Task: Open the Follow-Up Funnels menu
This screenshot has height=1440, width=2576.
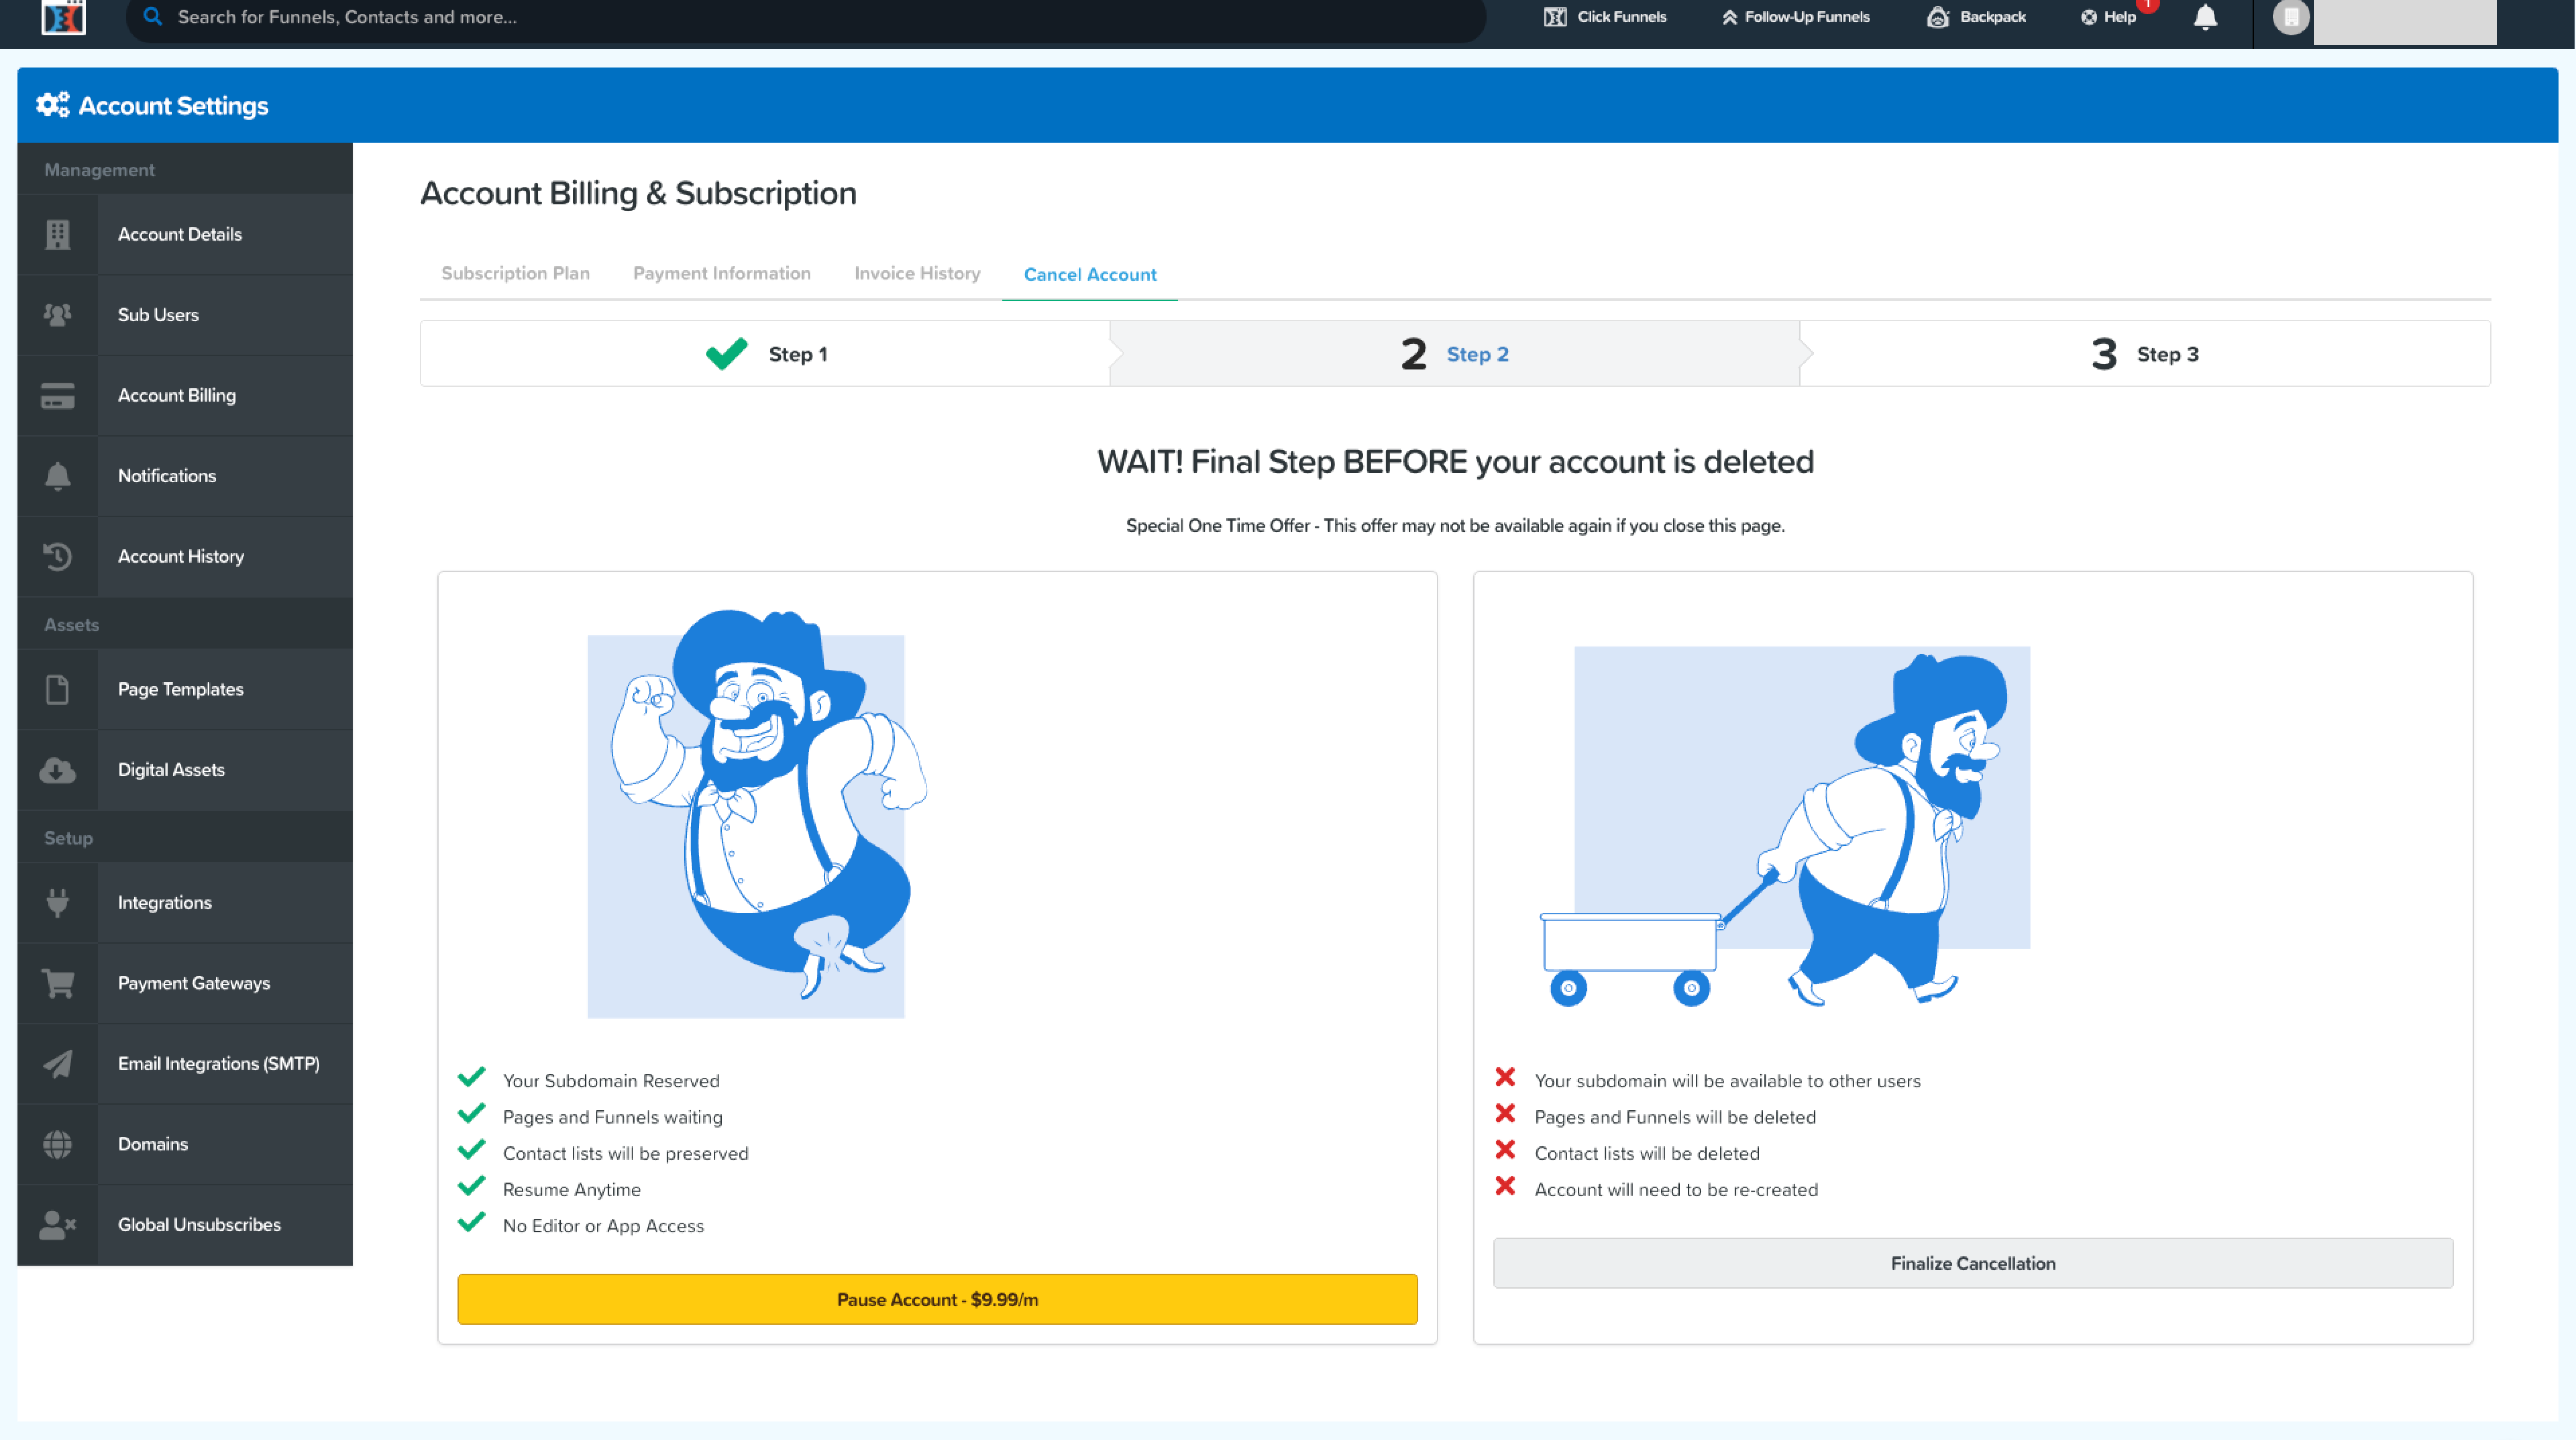Action: (x=1795, y=17)
